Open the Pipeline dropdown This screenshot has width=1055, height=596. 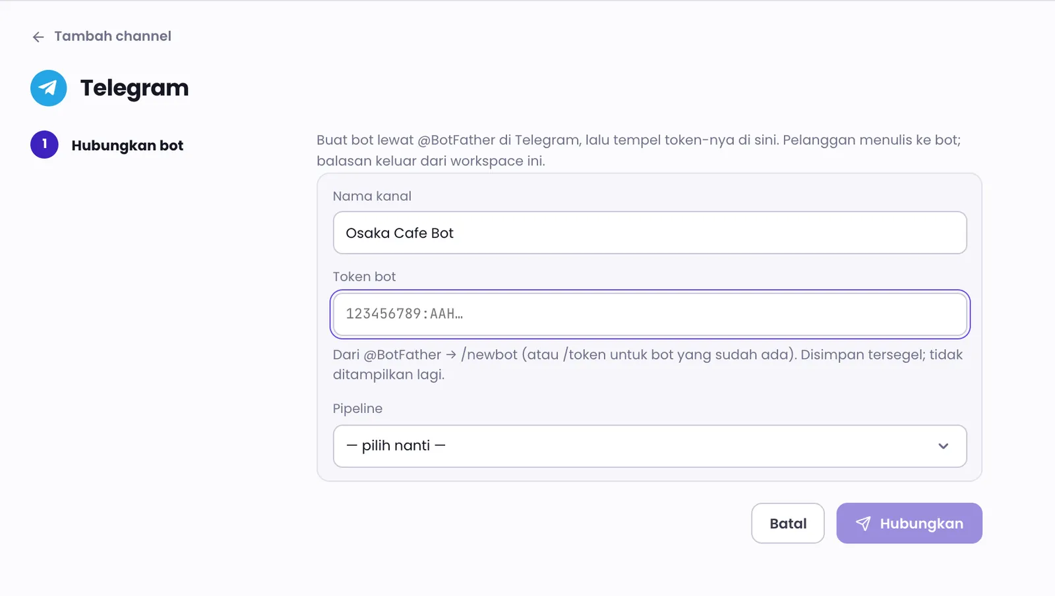coord(649,446)
